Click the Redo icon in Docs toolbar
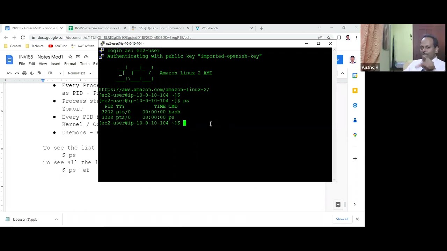Image resolution: width=447 pixels, height=251 pixels. (17, 73)
